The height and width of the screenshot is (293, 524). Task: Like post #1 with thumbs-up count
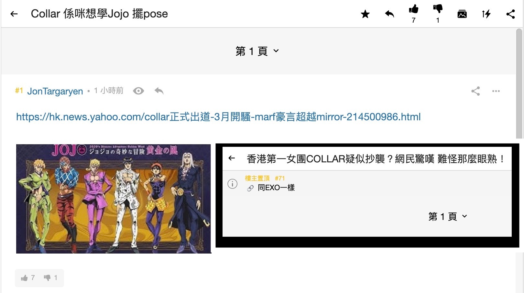pos(28,278)
